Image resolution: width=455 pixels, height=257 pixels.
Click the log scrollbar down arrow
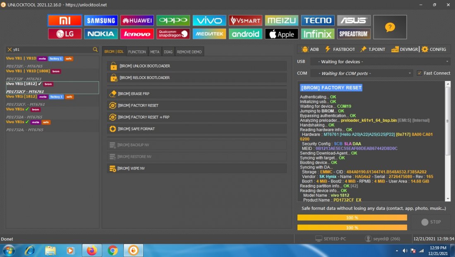pyautogui.click(x=448, y=199)
